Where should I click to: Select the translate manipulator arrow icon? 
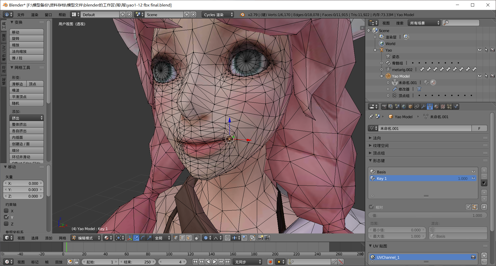(136, 238)
